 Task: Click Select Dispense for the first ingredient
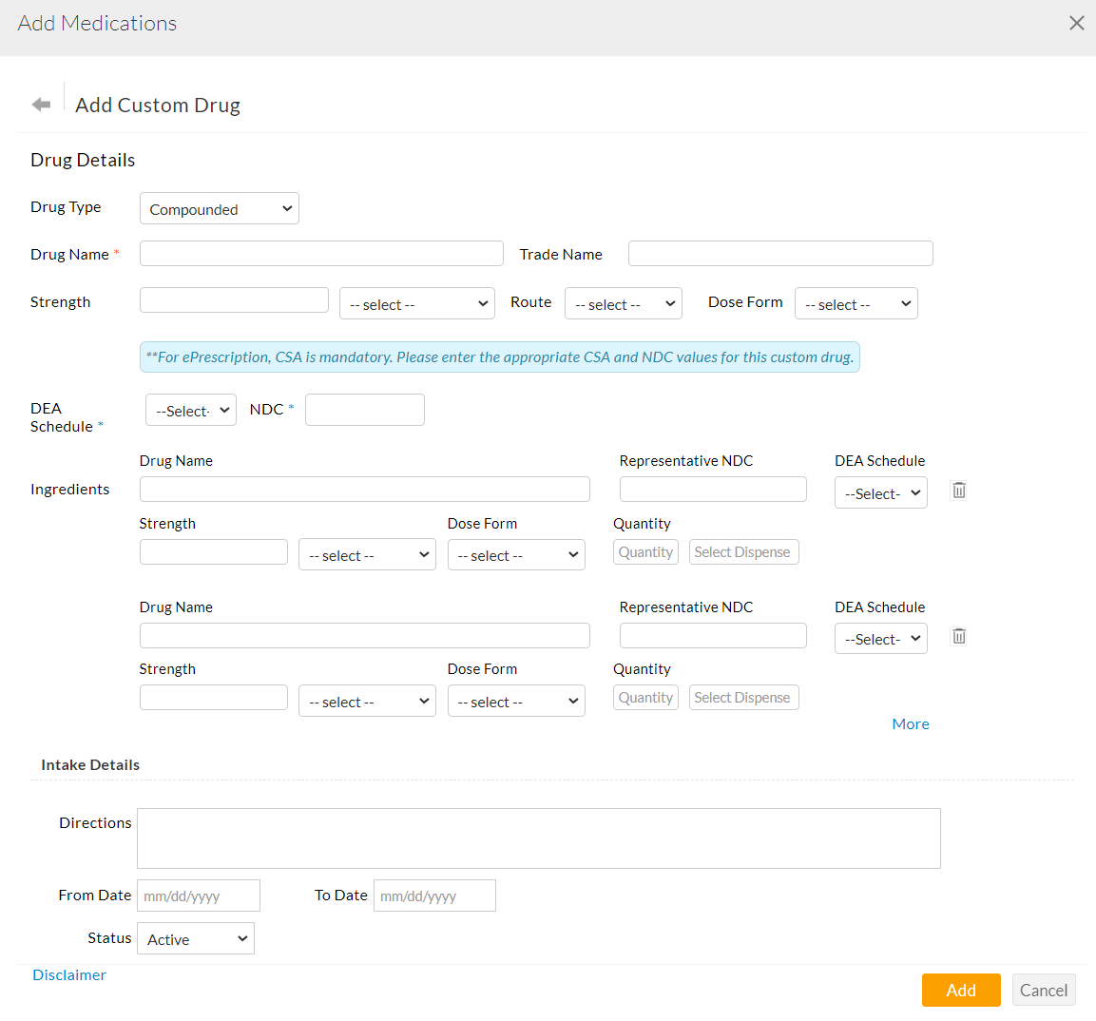(743, 551)
